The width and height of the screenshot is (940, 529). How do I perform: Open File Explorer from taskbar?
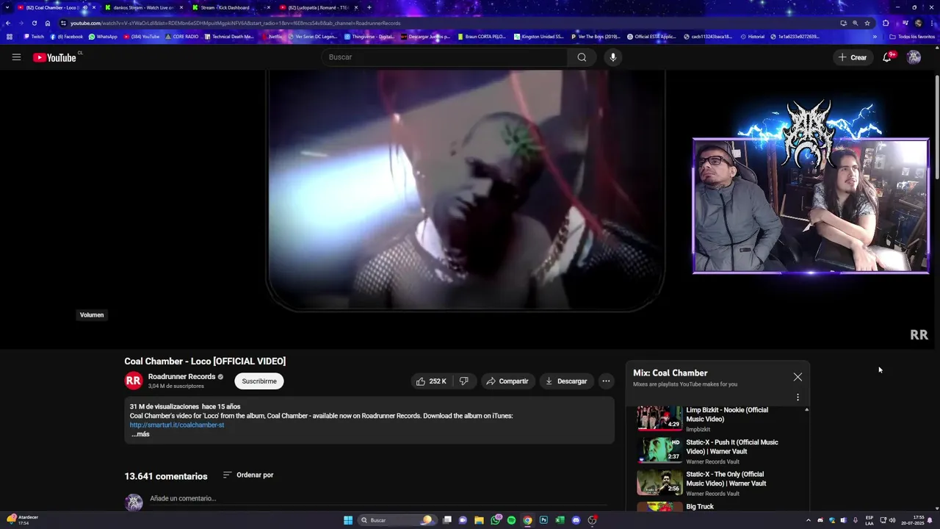pos(479,520)
